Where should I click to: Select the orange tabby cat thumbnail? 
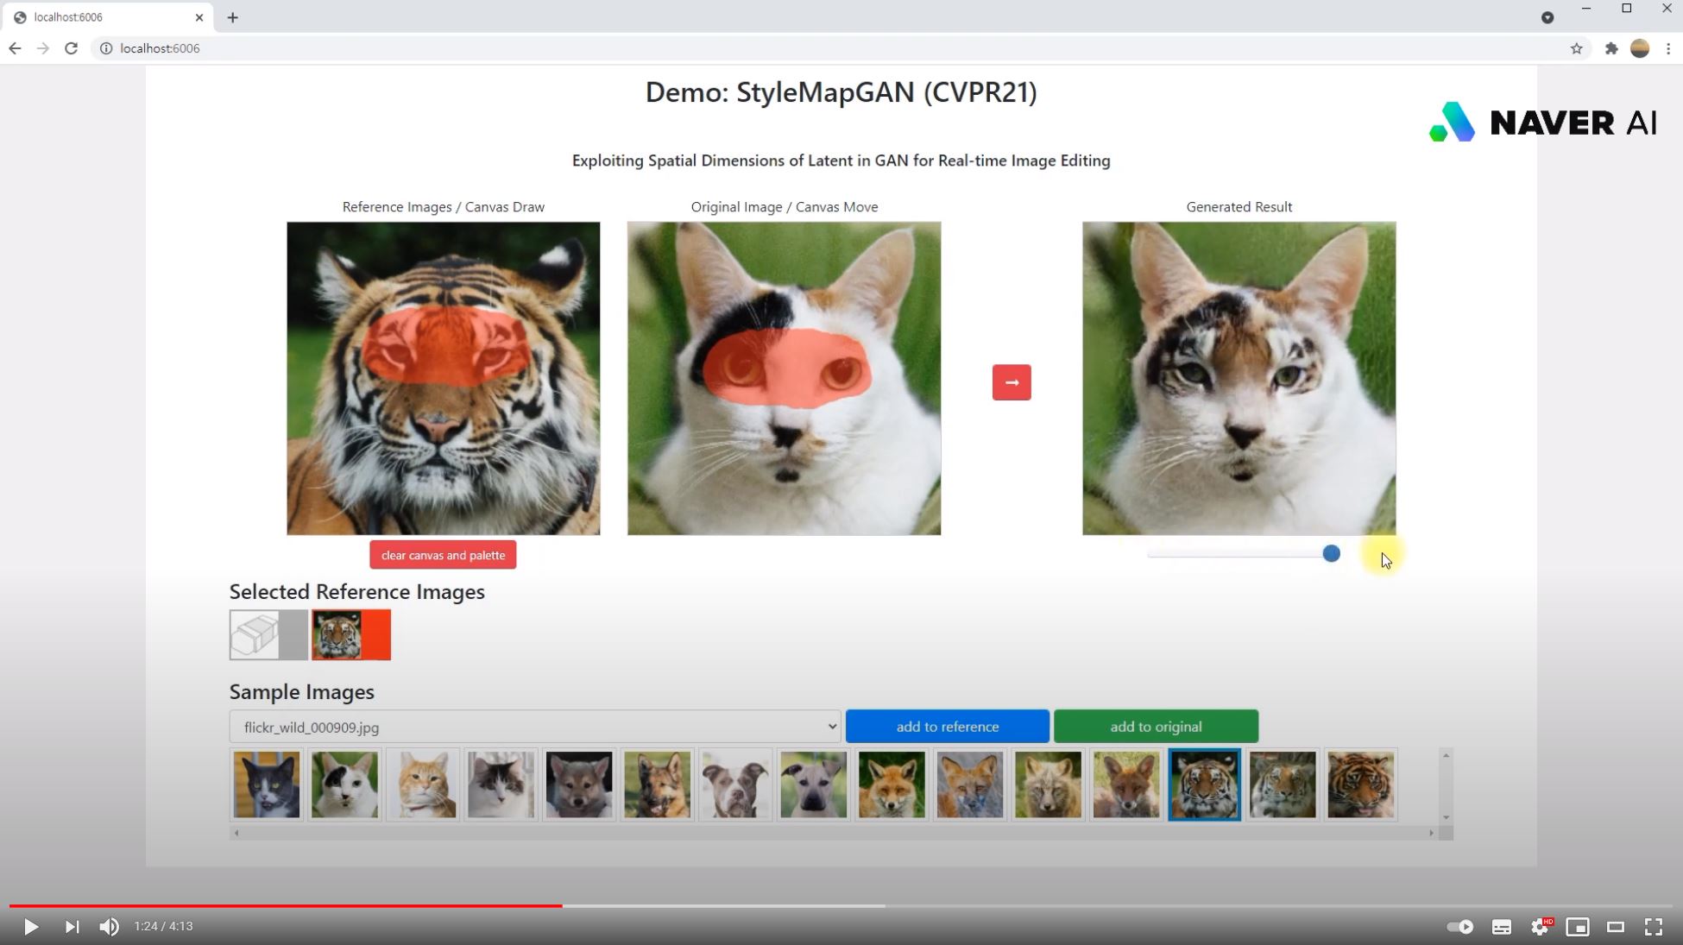tap(423, 784)
